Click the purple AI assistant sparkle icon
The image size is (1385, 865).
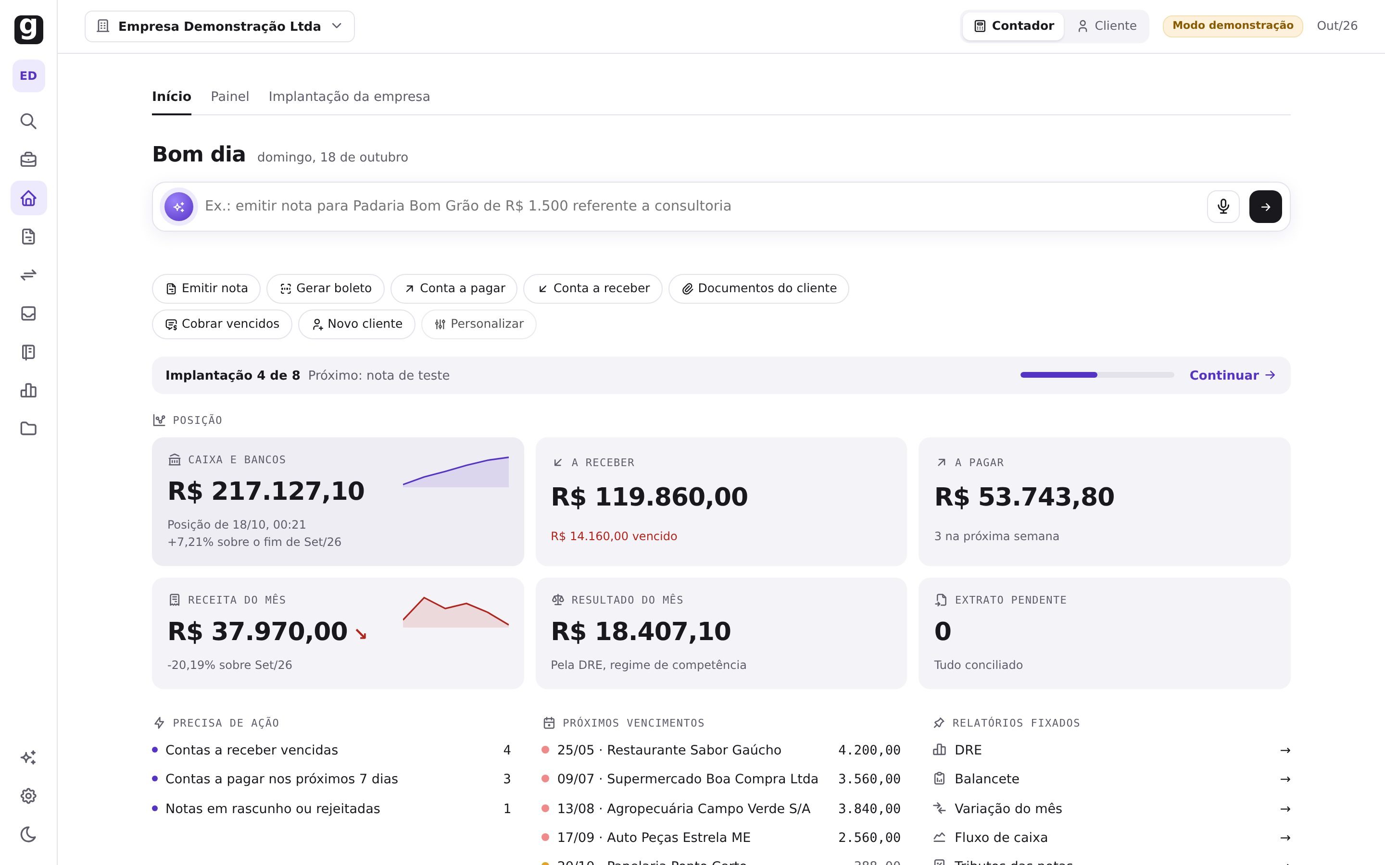[x=178, y=207]
